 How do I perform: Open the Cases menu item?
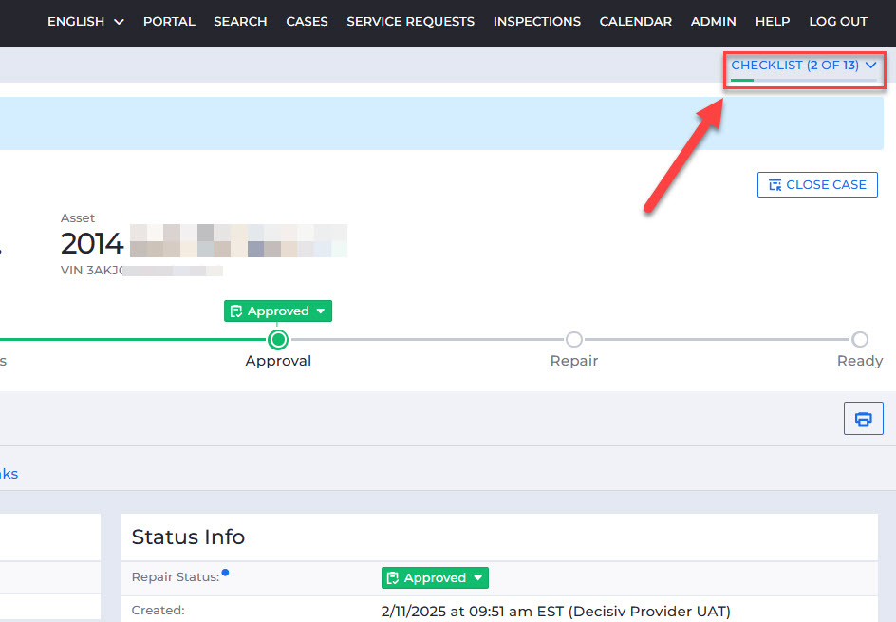click(307, 21)
